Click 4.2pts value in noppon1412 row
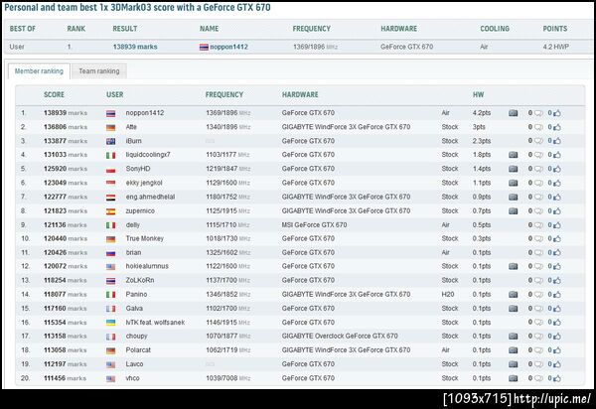Screen dimensions: 596x409 pos(482,113)
